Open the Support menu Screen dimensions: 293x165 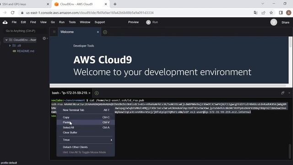100,22
